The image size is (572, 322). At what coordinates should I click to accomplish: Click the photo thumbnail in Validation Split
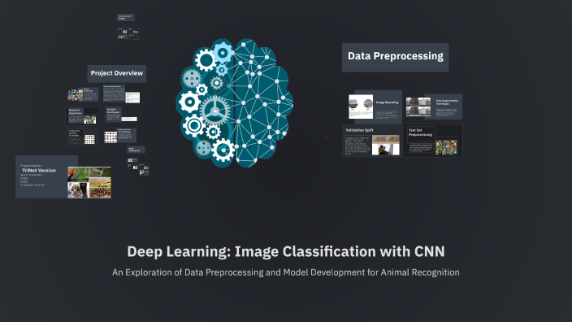pos(386,146)
